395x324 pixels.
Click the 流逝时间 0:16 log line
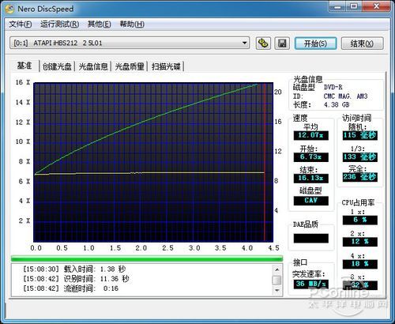[x=71, y=288]
